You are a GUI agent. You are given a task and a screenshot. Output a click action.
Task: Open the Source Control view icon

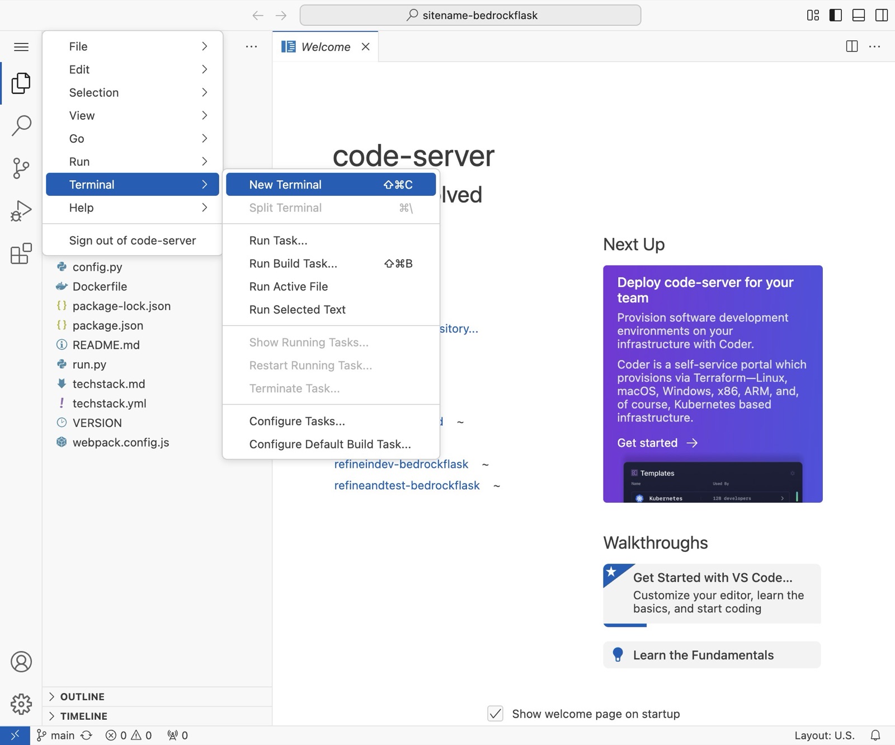pyautogui.click(x=21, y=168)
